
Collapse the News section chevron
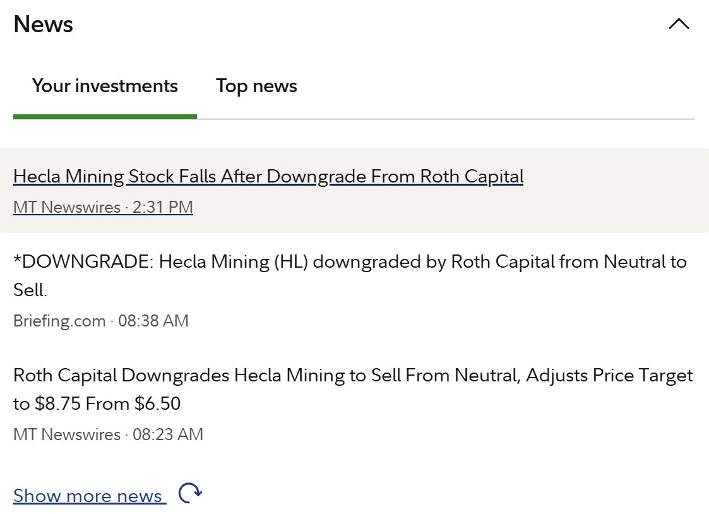tap(679, 25)
